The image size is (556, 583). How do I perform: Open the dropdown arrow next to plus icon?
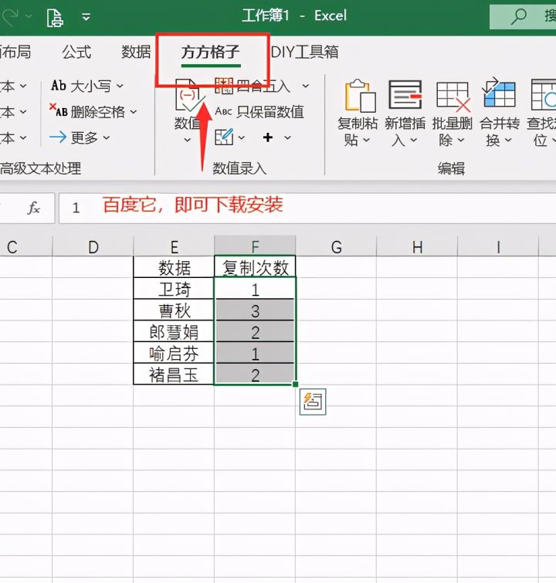(x=287, y=137)
